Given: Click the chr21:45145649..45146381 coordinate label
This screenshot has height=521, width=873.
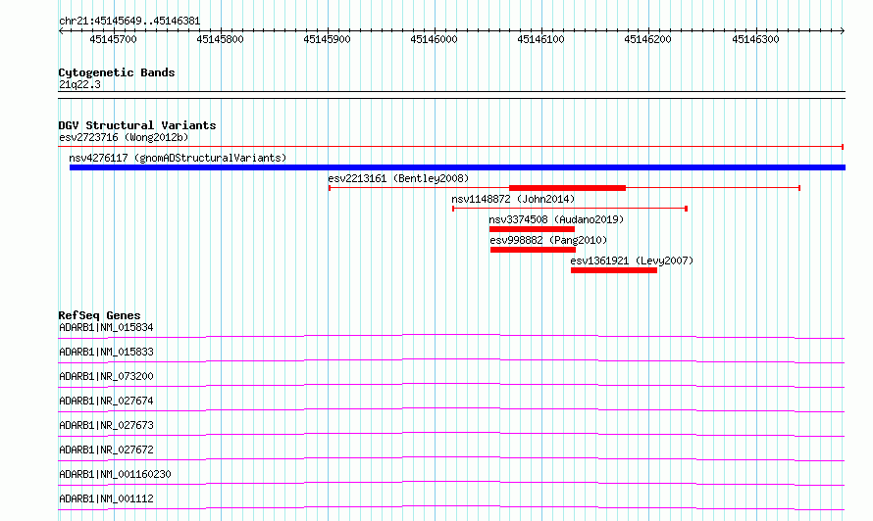Looking at the screenshot, I should (x=129, y=22).
